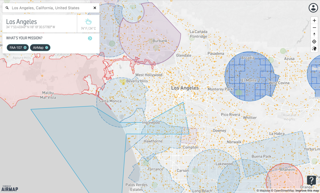320x193 pixels.
Task: Expand the What's Your Mission arrow
Action: (90, 38)
